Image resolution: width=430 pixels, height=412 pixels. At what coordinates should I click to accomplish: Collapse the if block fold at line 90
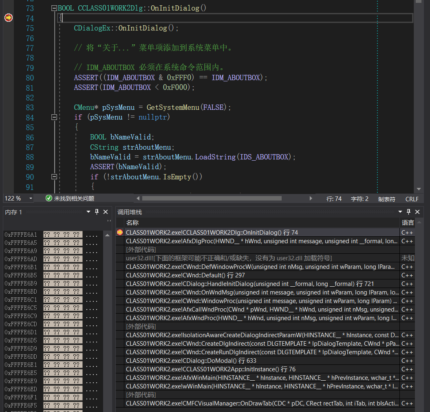tap(54, 177)
